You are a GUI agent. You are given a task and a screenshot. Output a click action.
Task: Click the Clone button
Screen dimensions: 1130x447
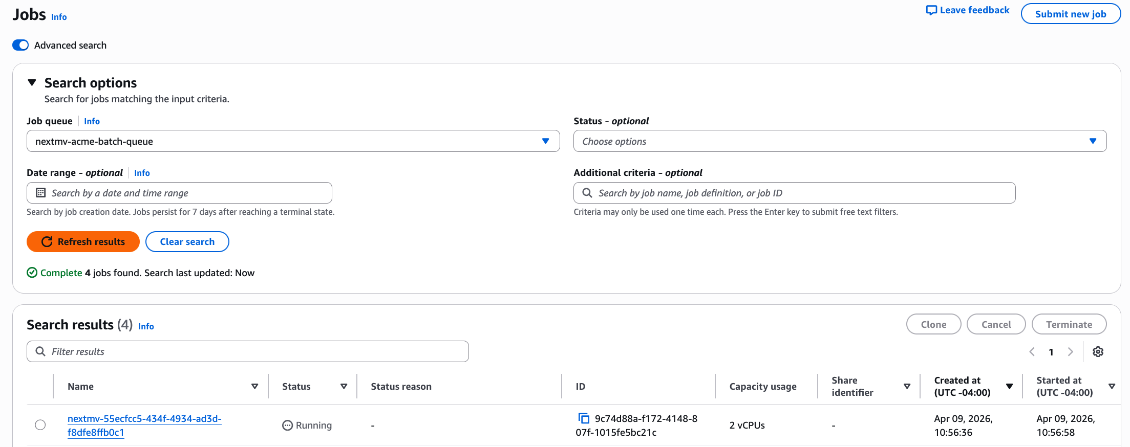[x=933, y=324]
